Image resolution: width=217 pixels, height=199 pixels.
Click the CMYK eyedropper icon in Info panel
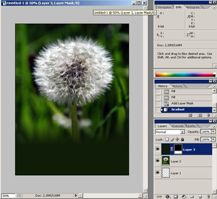pyautogui.click(x=188, y=17)
